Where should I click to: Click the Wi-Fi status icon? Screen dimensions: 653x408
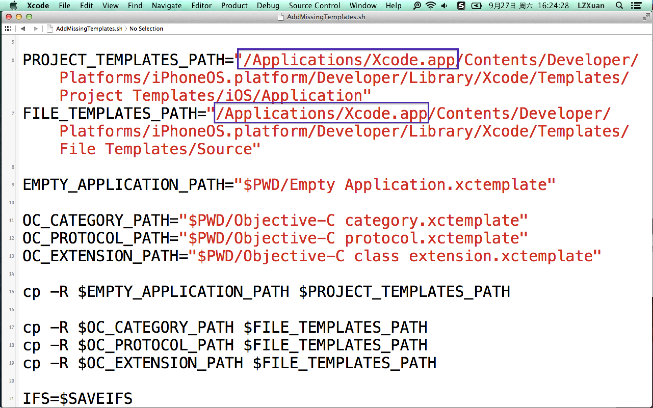pos(430,5)
